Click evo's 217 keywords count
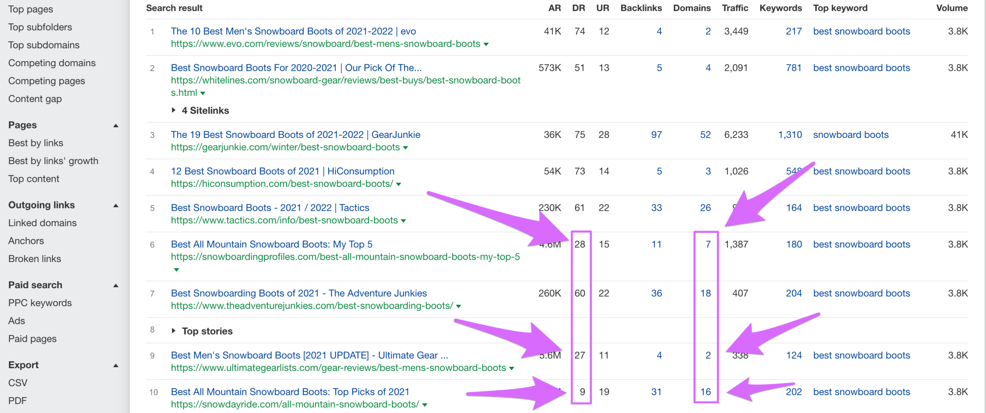The height and width of the screenshot is (413, 986). 794,31
